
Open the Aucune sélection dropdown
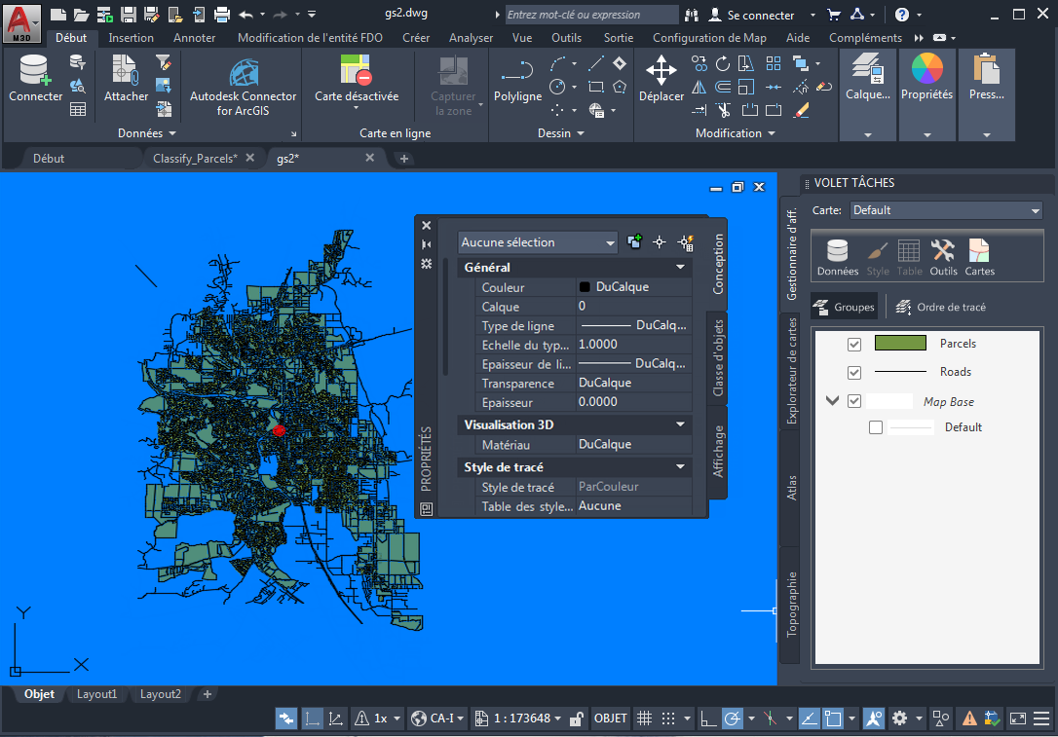[x=538, y=242]
